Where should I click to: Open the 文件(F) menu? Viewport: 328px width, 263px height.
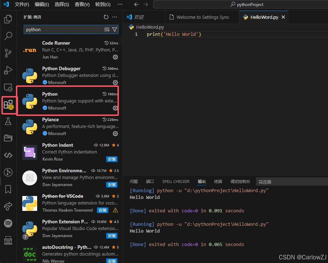pos(22,4)
